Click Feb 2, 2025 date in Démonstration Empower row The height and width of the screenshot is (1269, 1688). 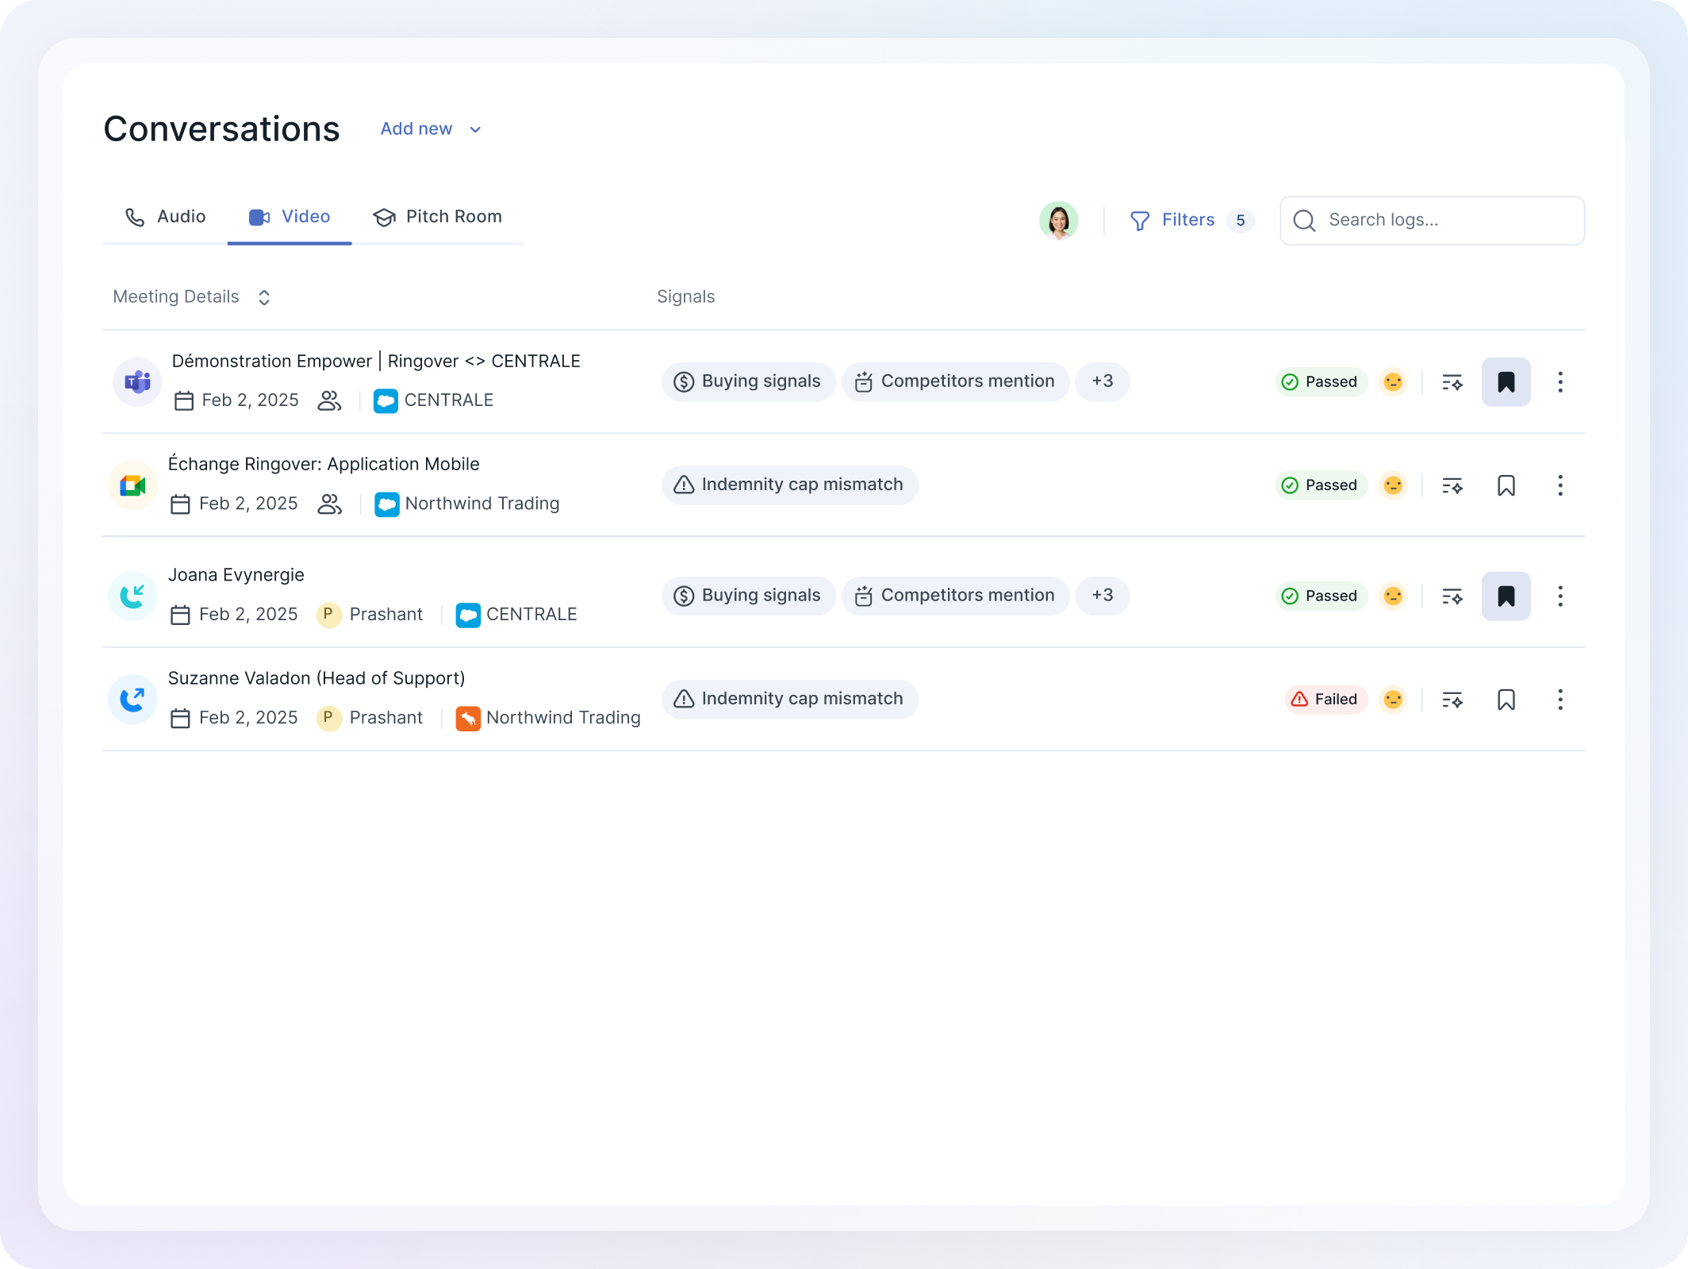coord(236,401)
